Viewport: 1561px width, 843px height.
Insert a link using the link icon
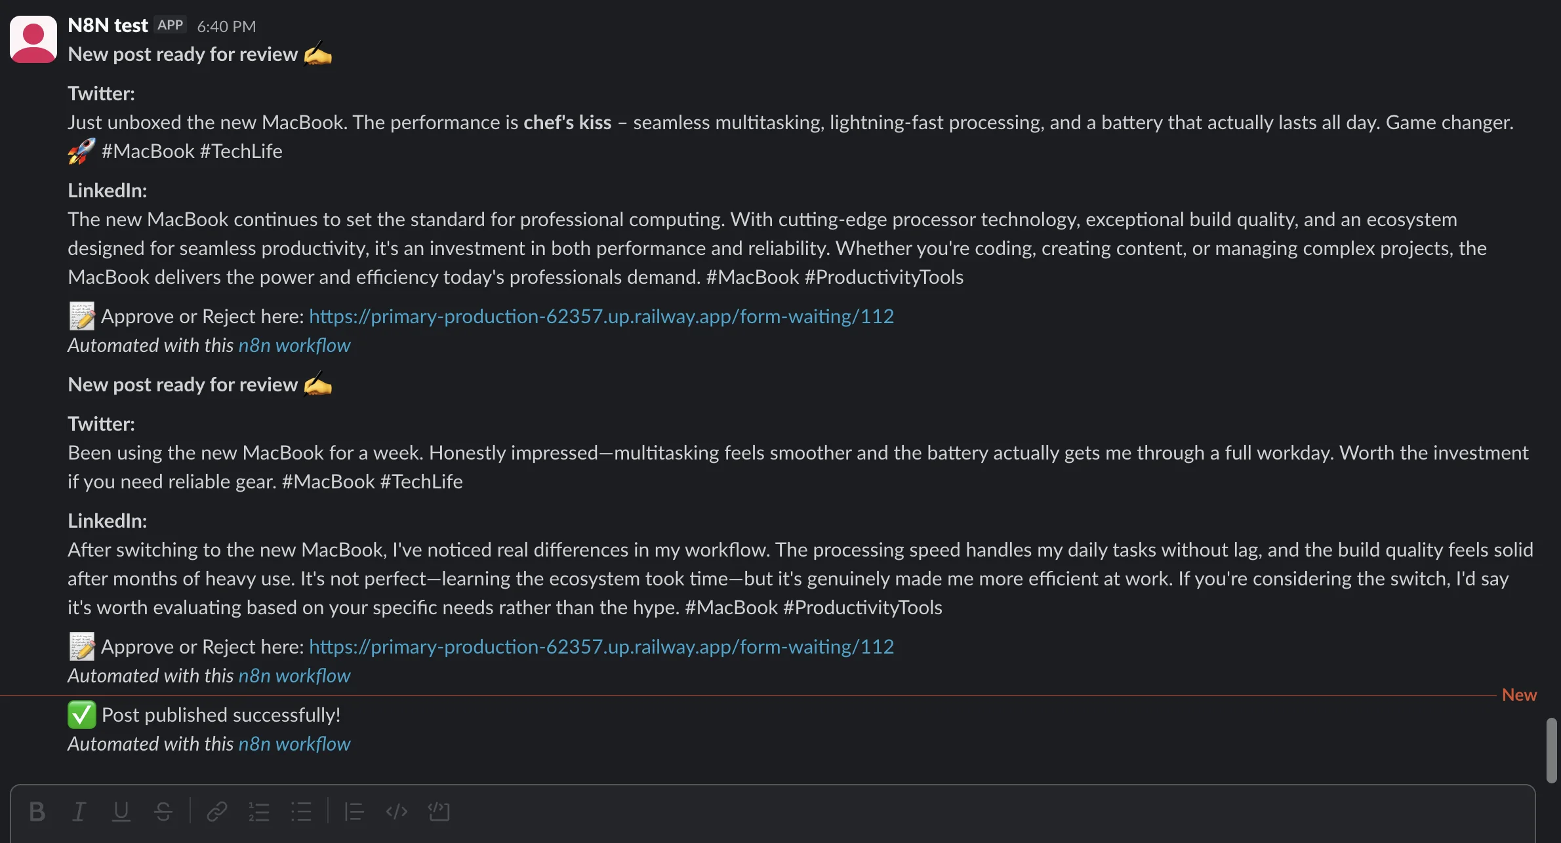pos(216,812)
